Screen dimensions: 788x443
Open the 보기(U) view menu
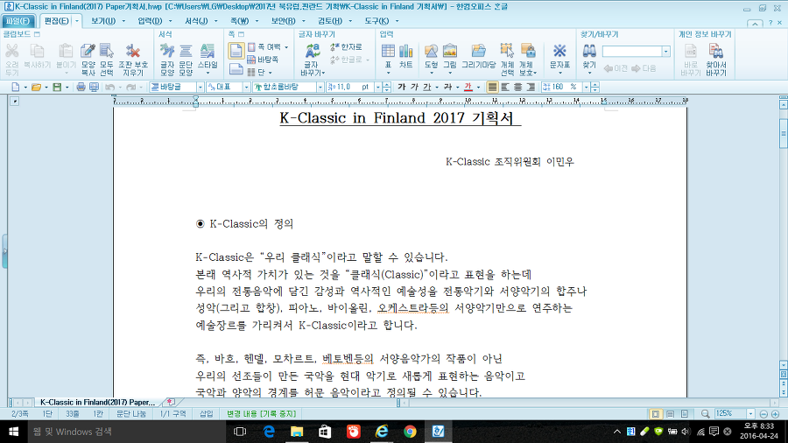pos(103,21)
